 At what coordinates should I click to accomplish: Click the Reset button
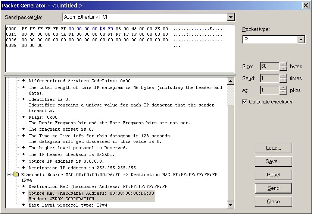274,175
